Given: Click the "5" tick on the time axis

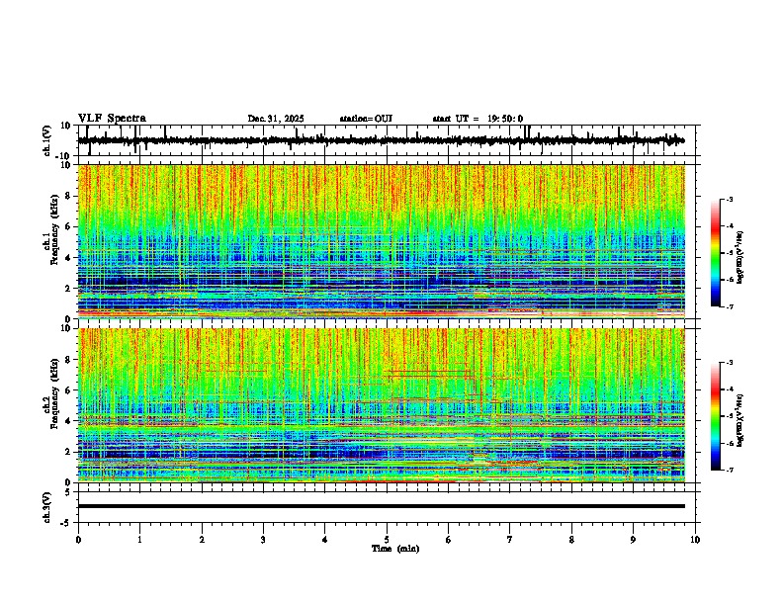Looking at the screenshot, I should tap(387, 540).
